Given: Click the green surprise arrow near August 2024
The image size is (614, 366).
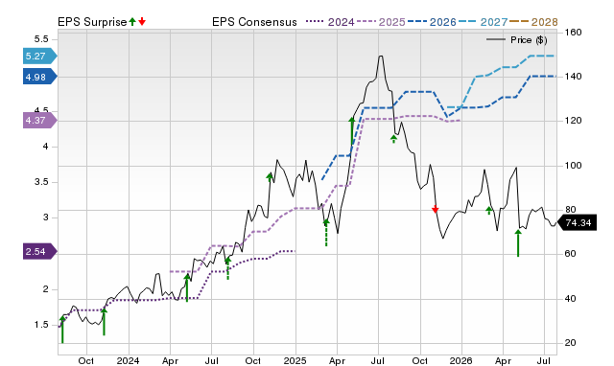Looking at the screenshot, I should pyautogui.click(x=228, y=268).
